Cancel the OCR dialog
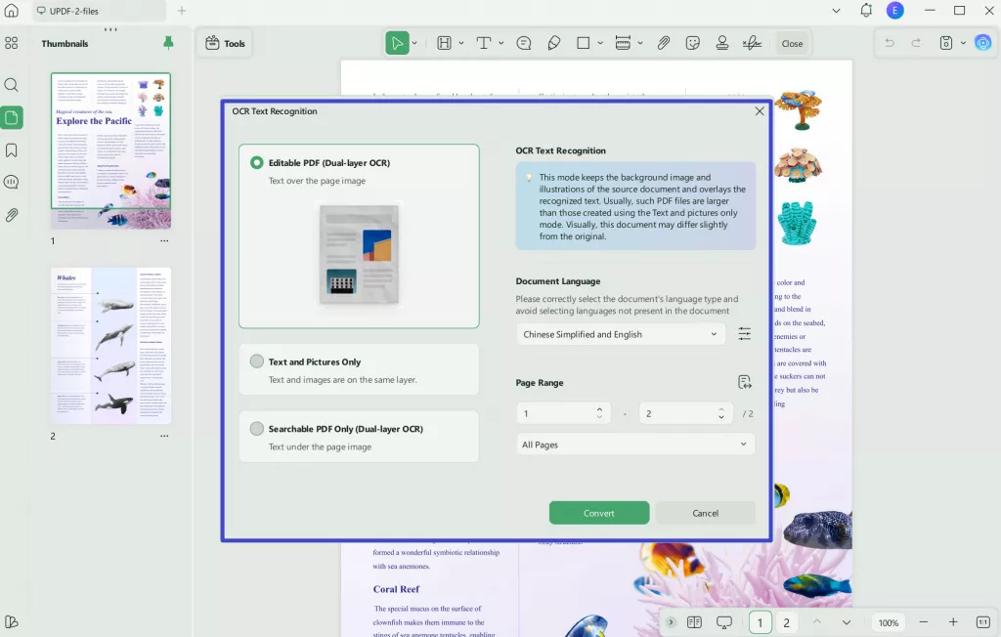 (x=705, y=513)
